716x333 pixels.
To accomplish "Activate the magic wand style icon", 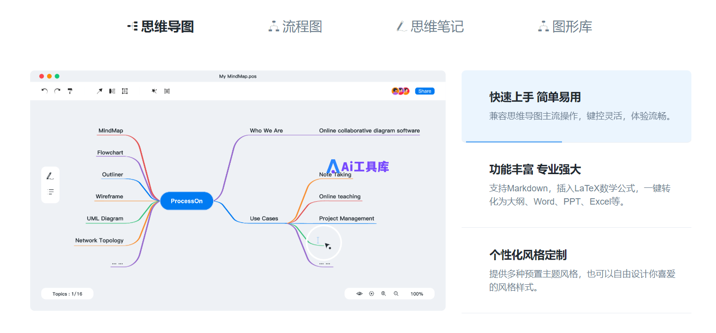I will pyautogui.click(x=154, y=91).
